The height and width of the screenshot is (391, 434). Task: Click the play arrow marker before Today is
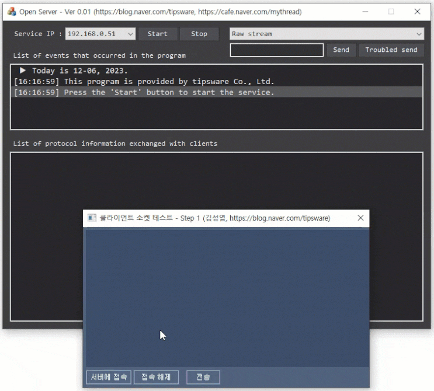tap(23, 70)
